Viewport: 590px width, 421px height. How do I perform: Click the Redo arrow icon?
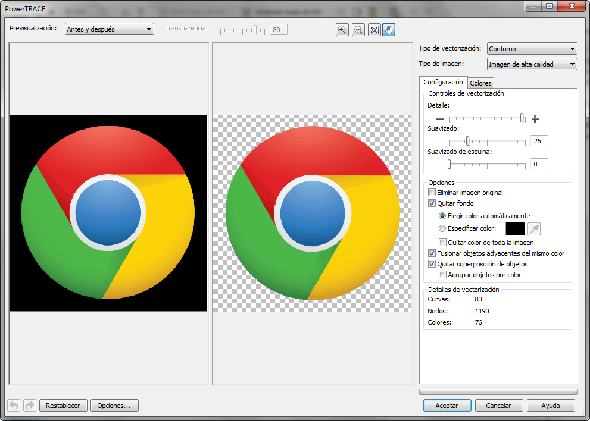point(29,405)
